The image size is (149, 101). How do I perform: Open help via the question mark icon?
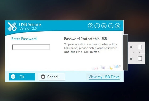[x=90, y=26]
